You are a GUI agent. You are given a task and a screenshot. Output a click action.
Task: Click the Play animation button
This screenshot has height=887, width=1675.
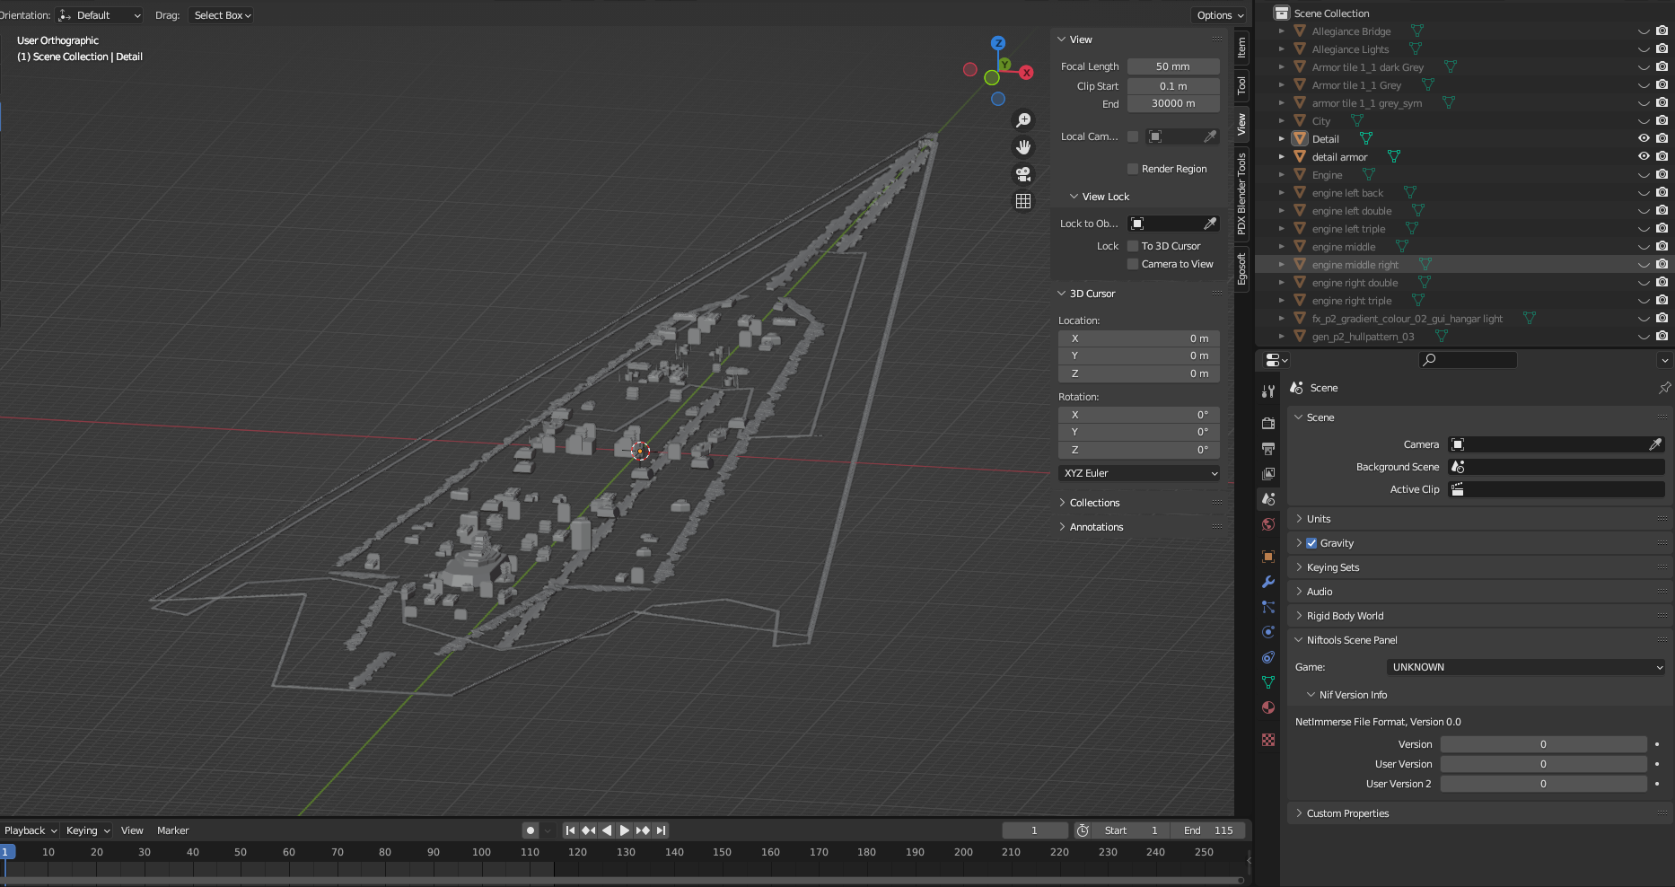point(625,830)
